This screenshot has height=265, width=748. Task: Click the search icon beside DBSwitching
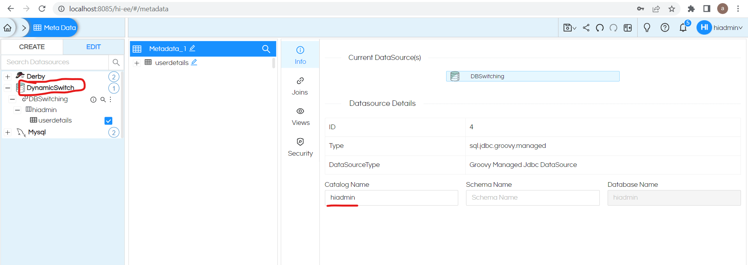coord(103,100)
